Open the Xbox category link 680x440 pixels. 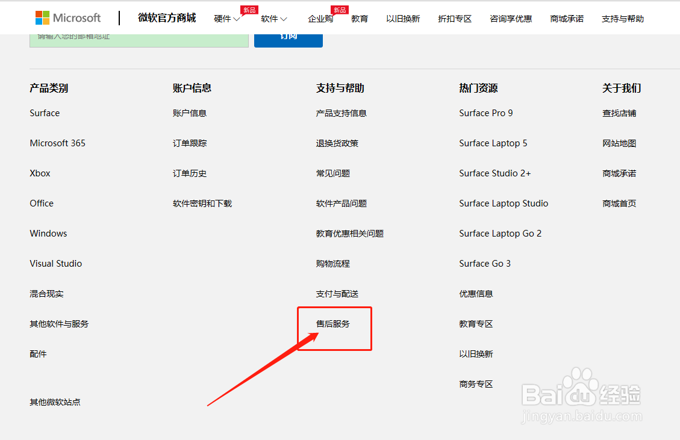tap(40, 173)
